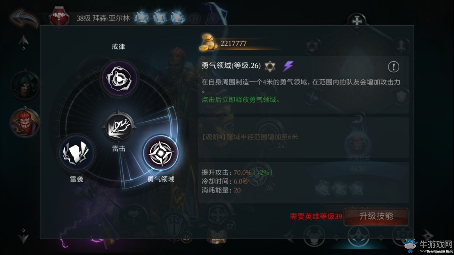The width and height of the screenshot is (454, 255).
Task: Click the 升级技能 upgrade button
Action: coord(376,216)
